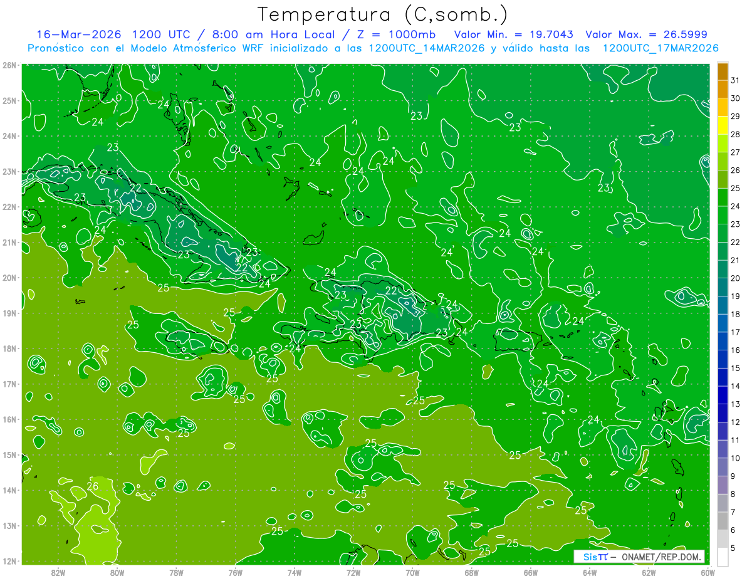The height and width of the screenshot is (581, 752).
Task: Click the '66W' longitude axis label
Action: point(531,572)
